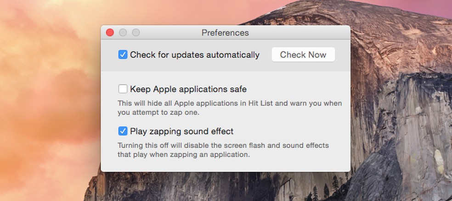Click the pink clouds on the desktop wallpaper
This screenshot has height=201, width=452.
(46, 92)
